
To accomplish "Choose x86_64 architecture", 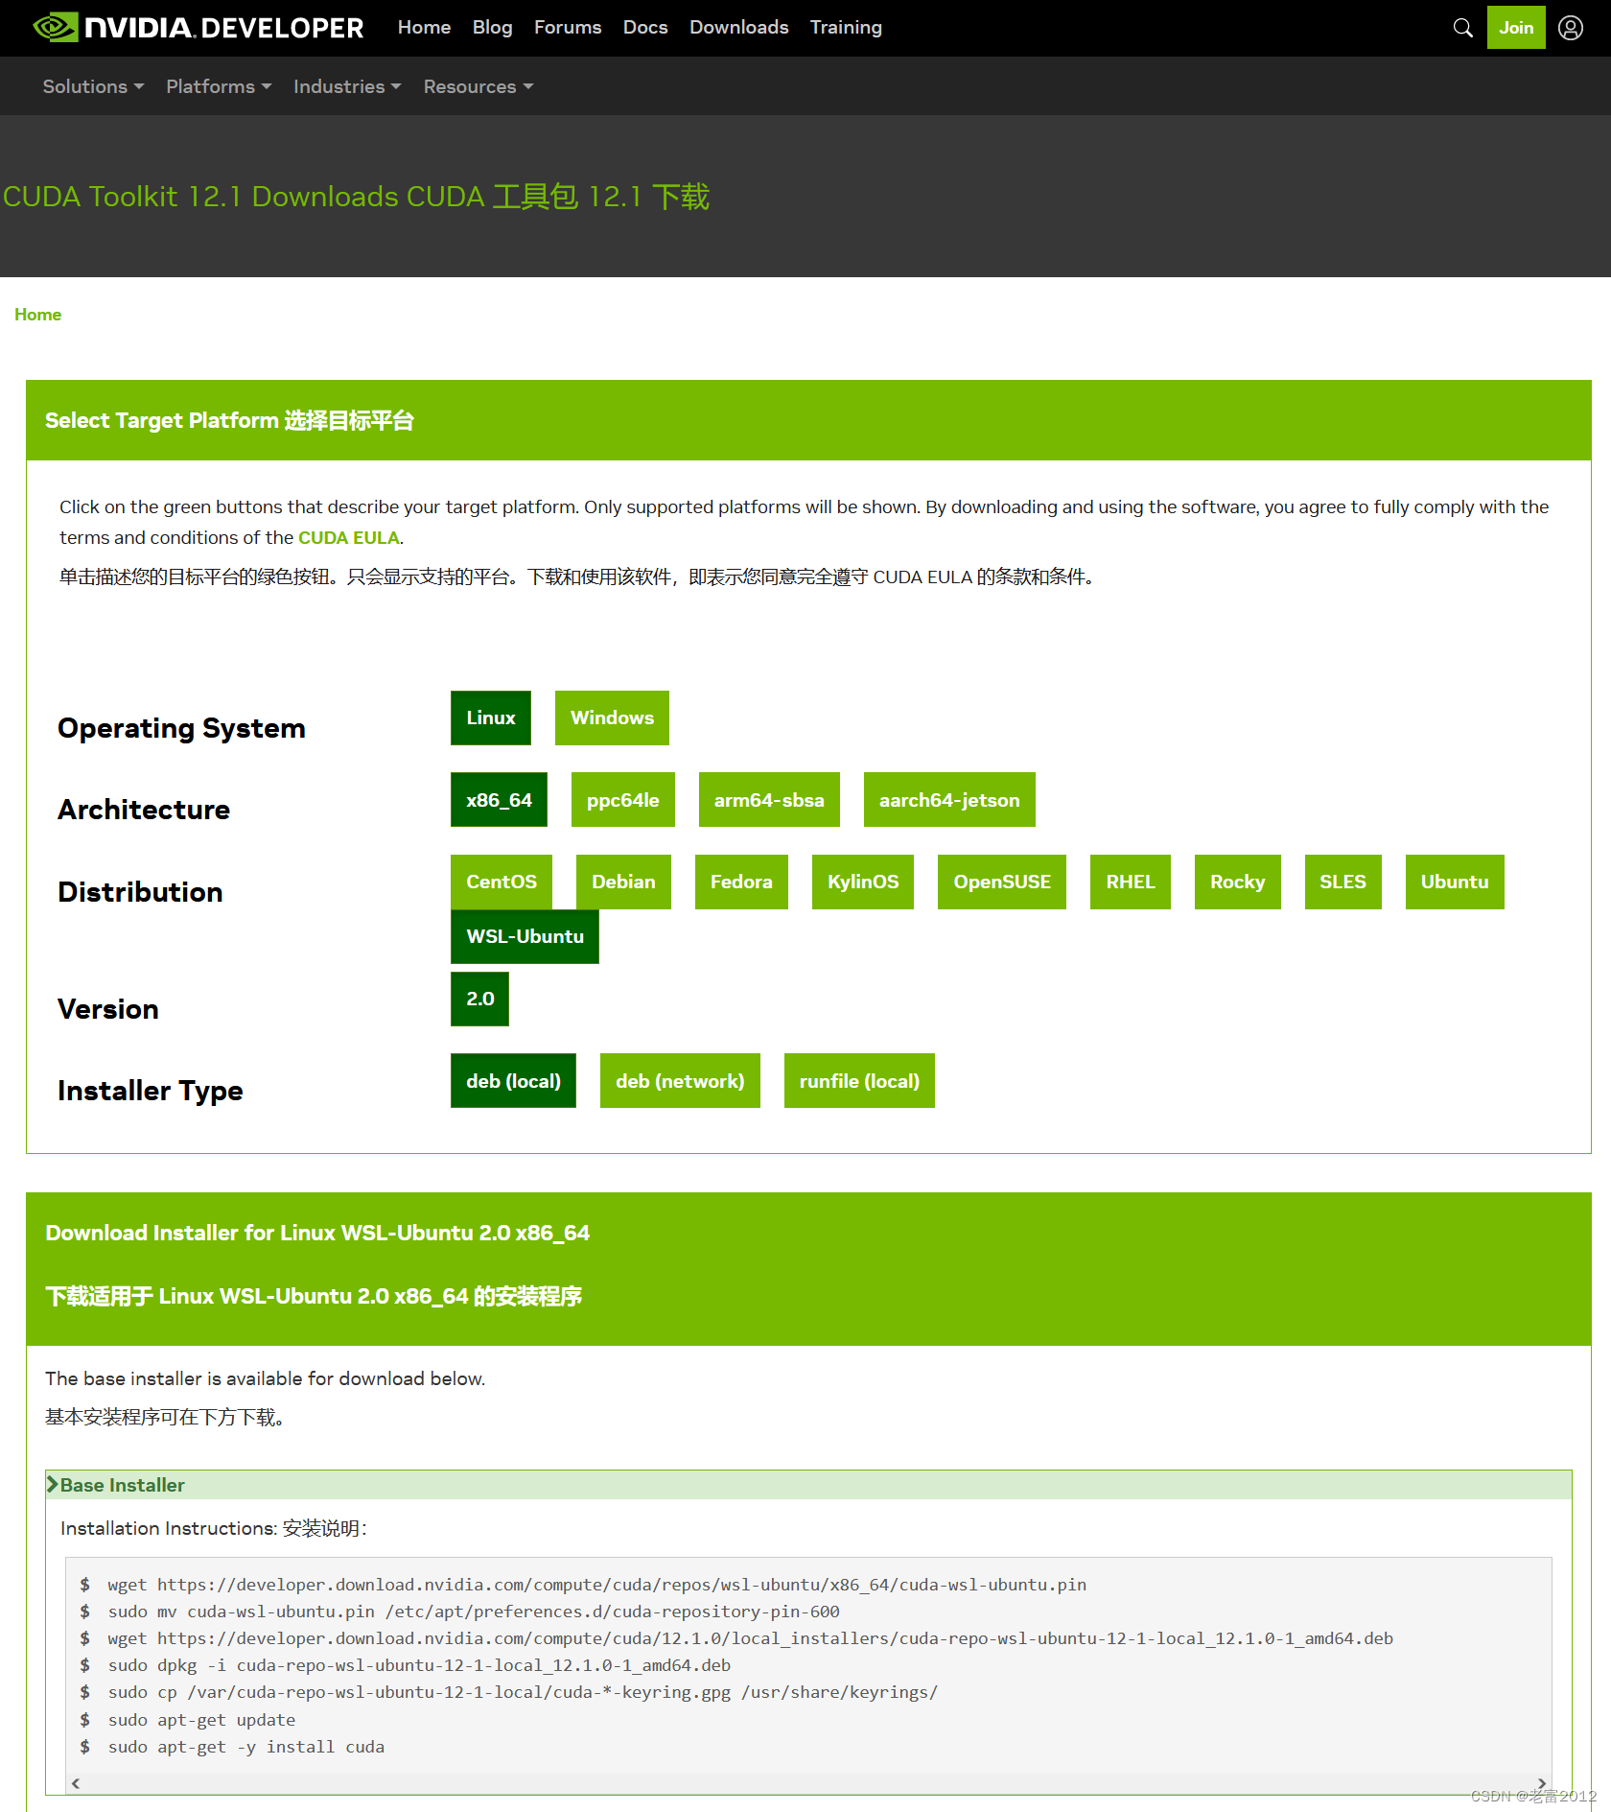I will [x=499, y=800].
